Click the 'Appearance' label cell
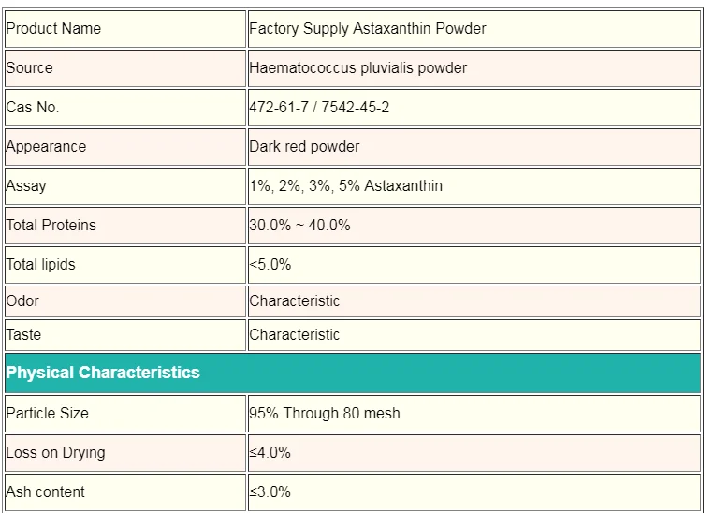Viewport: 714px width, 513px height. point(46,146)
